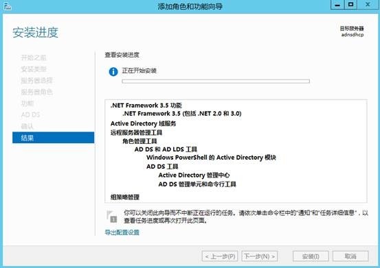Click the 下一步(N) button
This screenshot has width=380, height=268.
(260, 256)
